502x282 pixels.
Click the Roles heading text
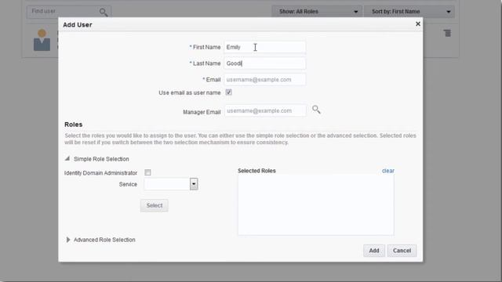(x=73, y=125)
